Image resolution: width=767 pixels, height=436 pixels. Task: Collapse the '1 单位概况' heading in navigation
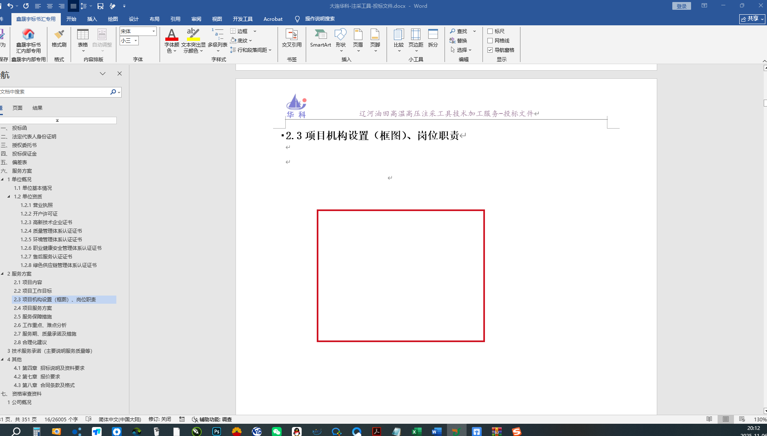(2, 180)
